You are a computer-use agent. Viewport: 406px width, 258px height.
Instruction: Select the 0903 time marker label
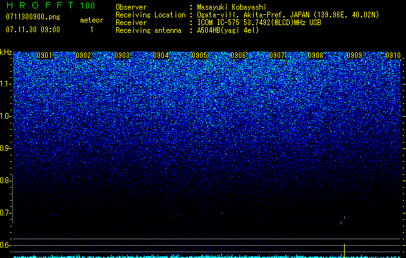122,55
